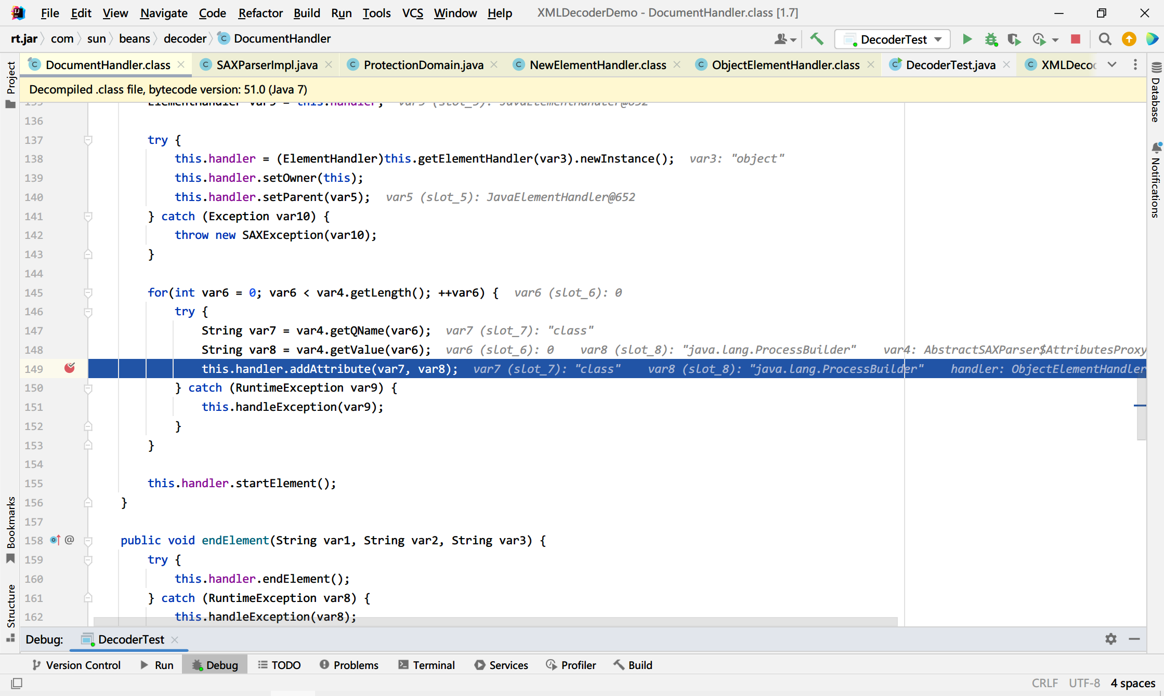Open Version Control tool window

[x=76, y=665]
